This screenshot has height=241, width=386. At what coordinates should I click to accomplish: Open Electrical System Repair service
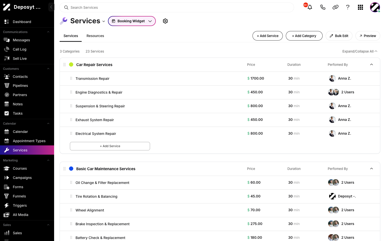click(x=96, y=134)
